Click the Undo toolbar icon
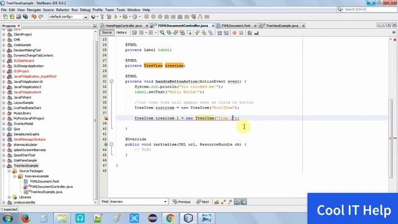Screen dimensions: 398x224 [x=34, y=17]
